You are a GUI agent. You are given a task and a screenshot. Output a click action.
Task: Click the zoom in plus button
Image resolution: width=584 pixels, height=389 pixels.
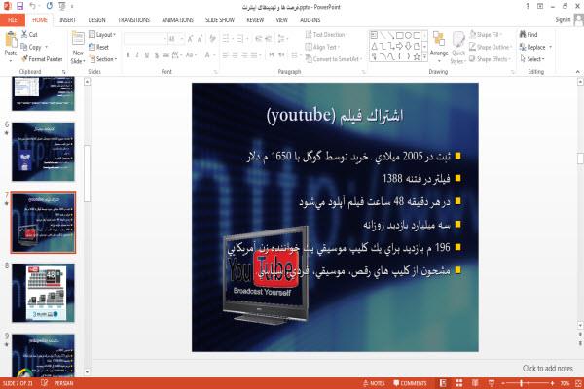(552, 383)
